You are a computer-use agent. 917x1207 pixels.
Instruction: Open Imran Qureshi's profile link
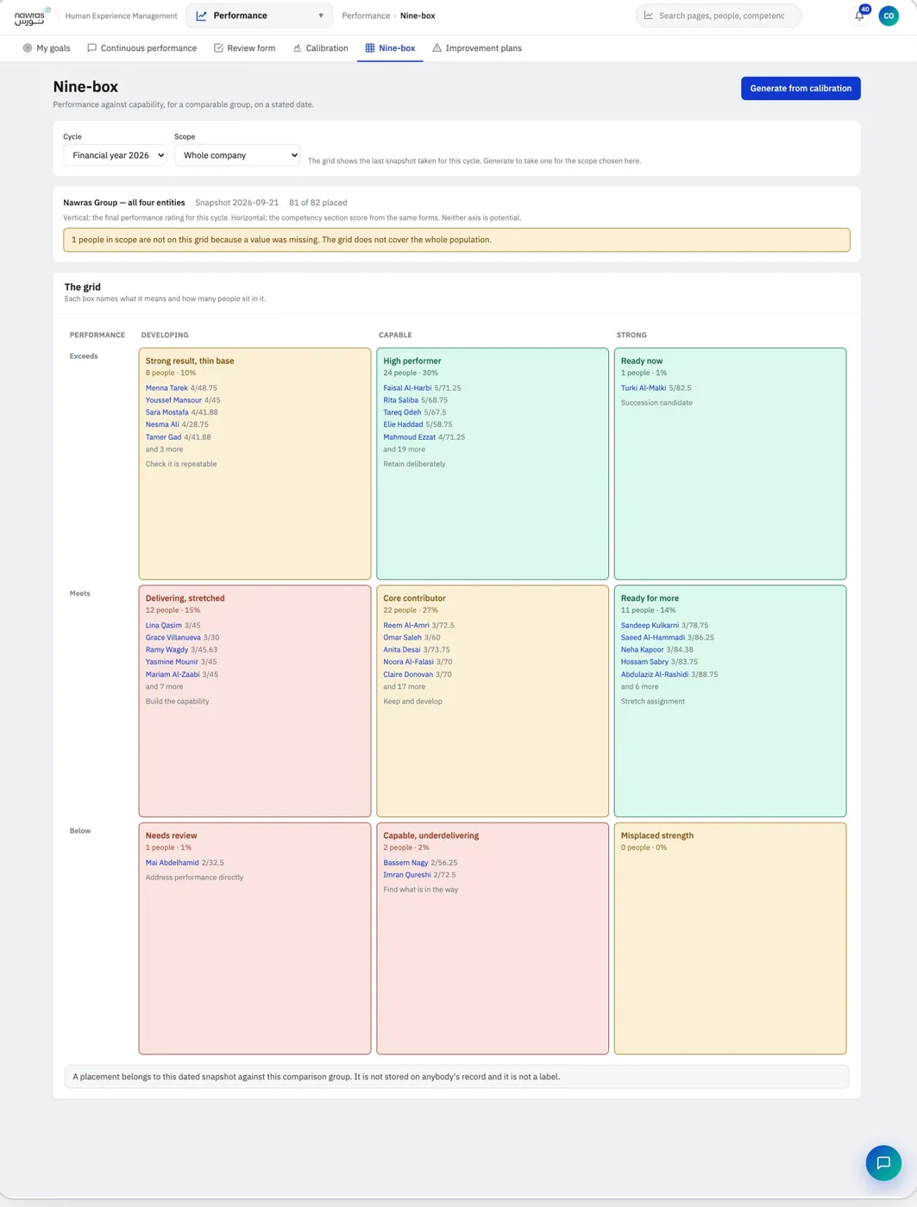coord(407,874)
